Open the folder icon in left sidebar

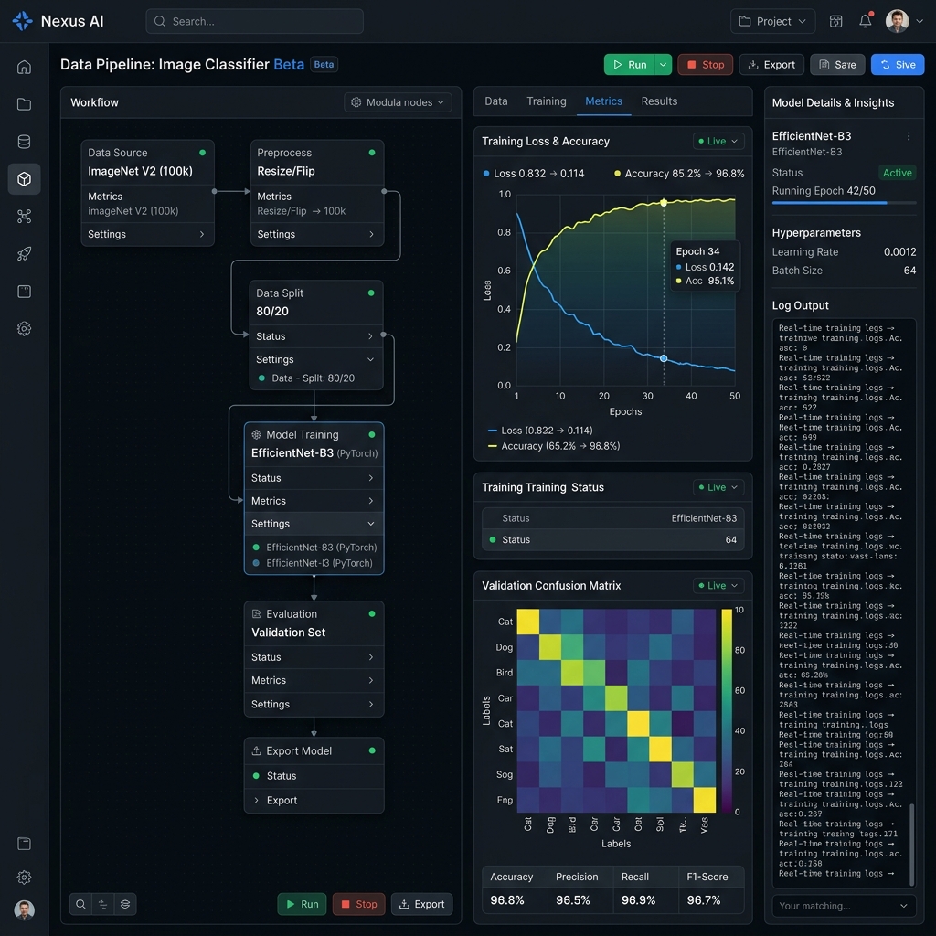[24, 104]
